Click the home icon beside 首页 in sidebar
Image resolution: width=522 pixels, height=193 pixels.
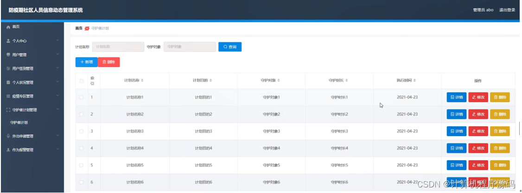pos(8,27)
